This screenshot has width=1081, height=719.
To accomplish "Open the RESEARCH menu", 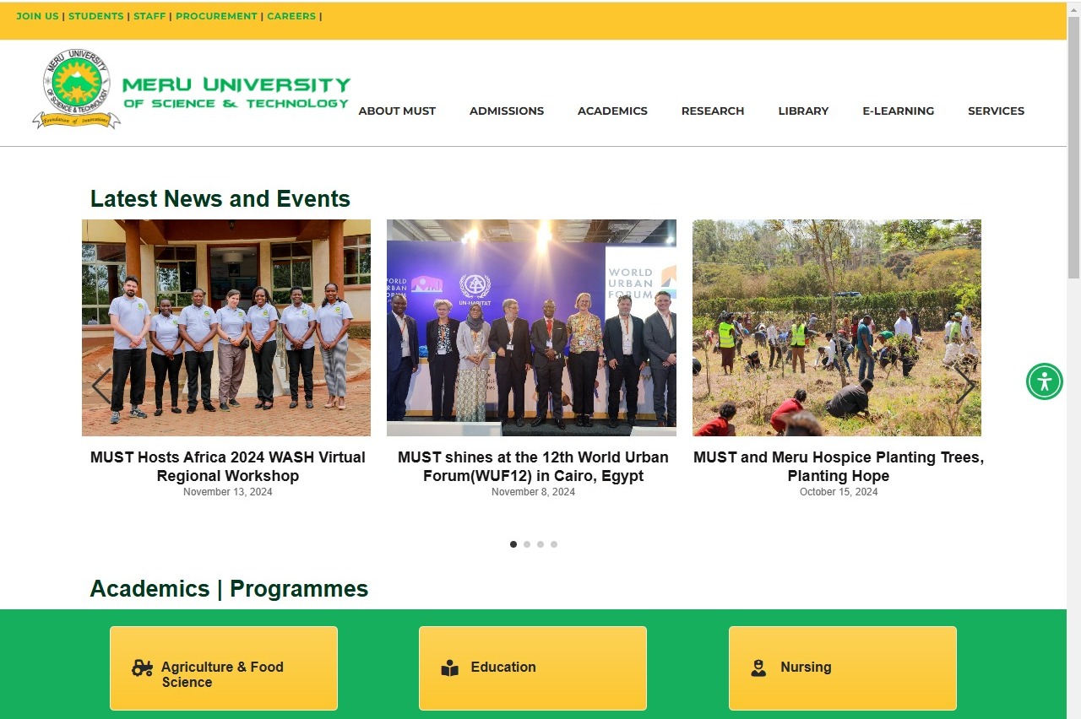I will [713, 111].
